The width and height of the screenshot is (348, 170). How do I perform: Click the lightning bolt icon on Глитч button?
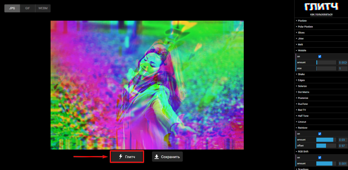coord(121,157)
